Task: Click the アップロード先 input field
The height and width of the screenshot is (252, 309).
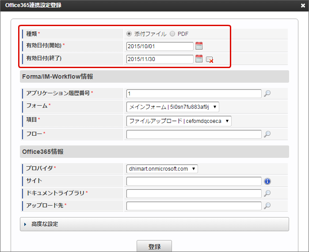Action: click(x=194, y=206)
